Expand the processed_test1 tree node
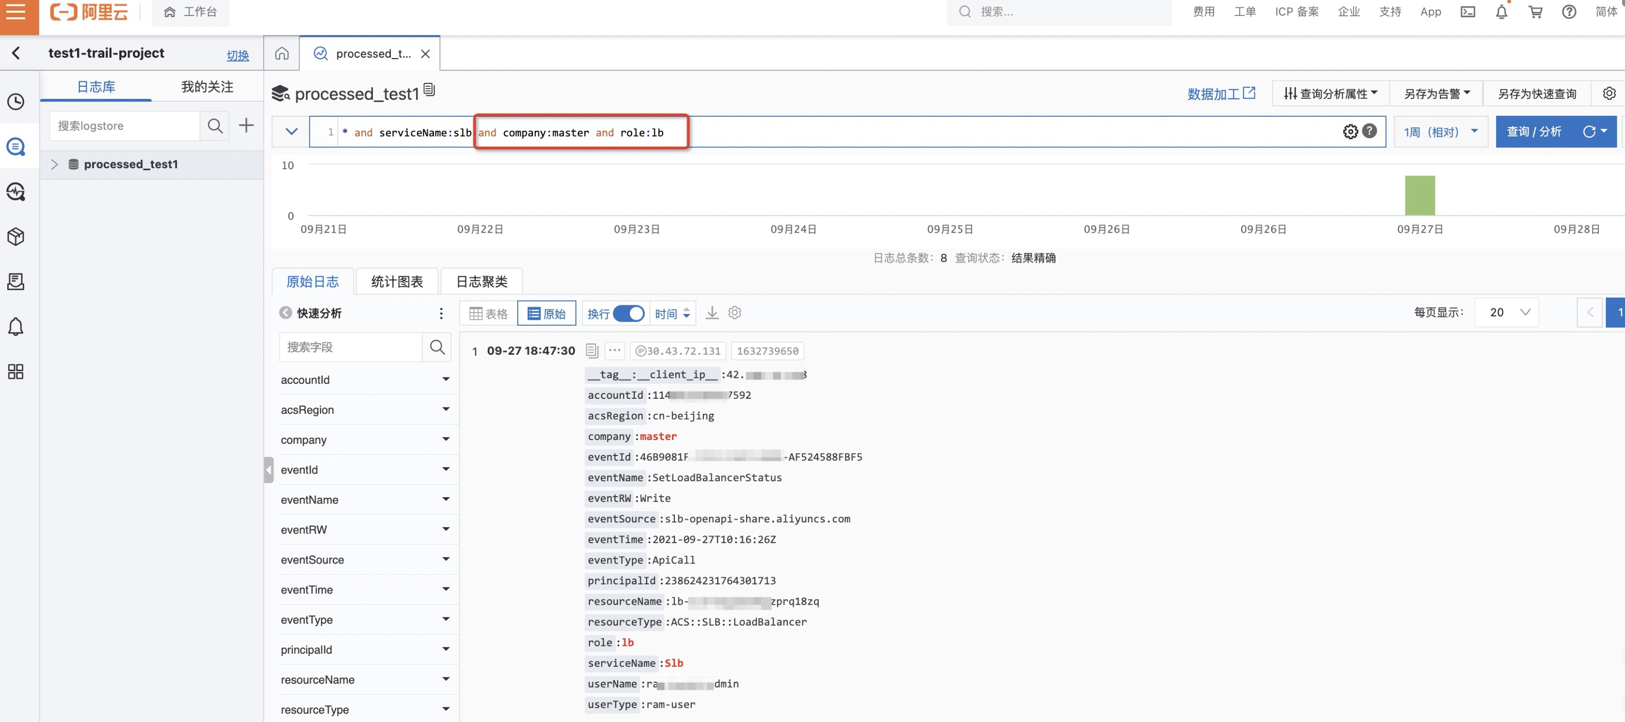Screen dimensions: 1625x722 (54, 164)
